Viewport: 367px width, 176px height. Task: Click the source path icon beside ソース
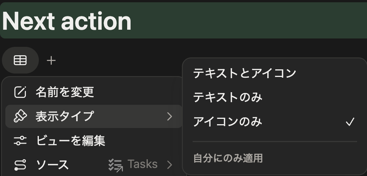[x=20, y=165]
